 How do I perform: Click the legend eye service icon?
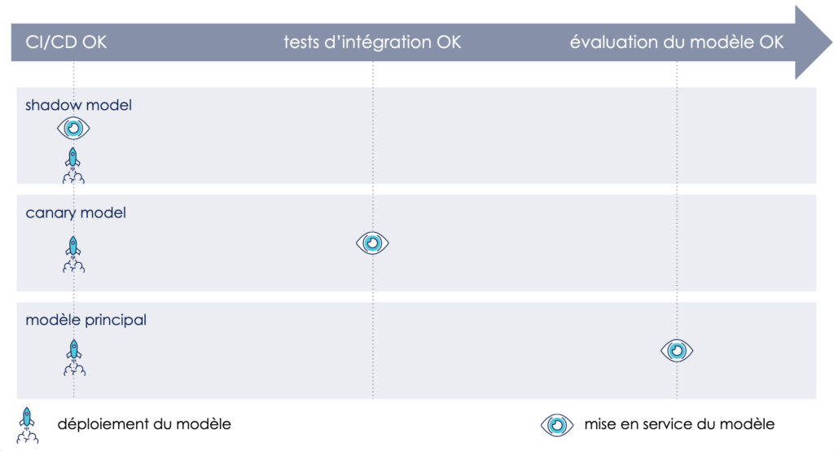point(557,424)
